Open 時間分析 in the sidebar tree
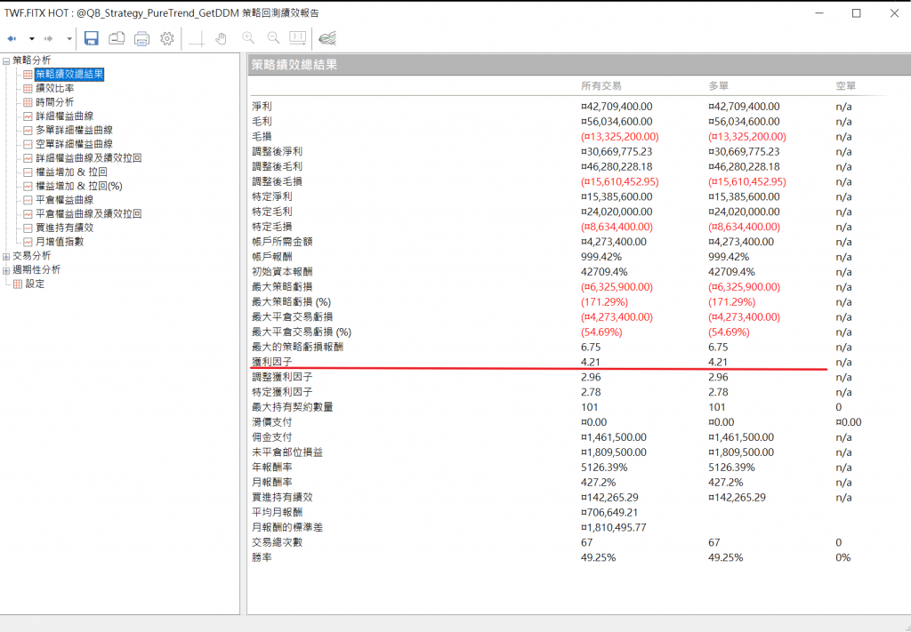The height and width of the screenshot is (632, 911). coord(54,102)
